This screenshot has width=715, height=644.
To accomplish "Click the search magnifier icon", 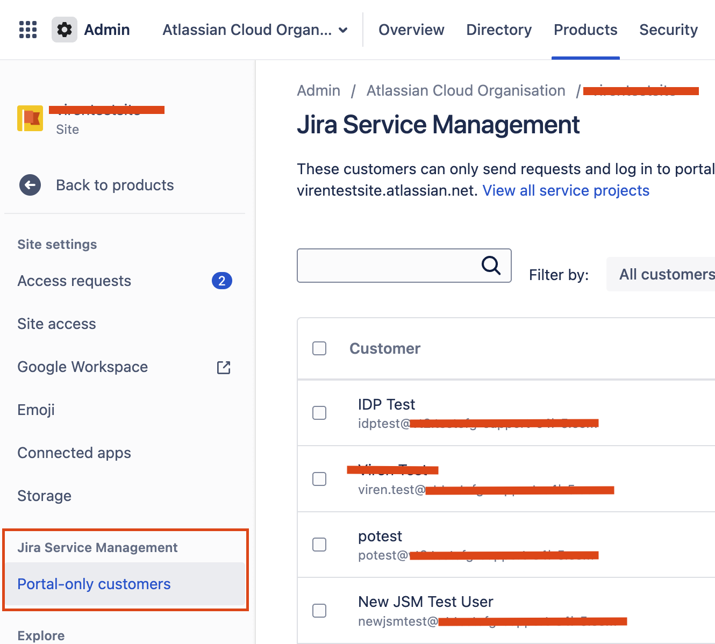I will pos(491,265).
